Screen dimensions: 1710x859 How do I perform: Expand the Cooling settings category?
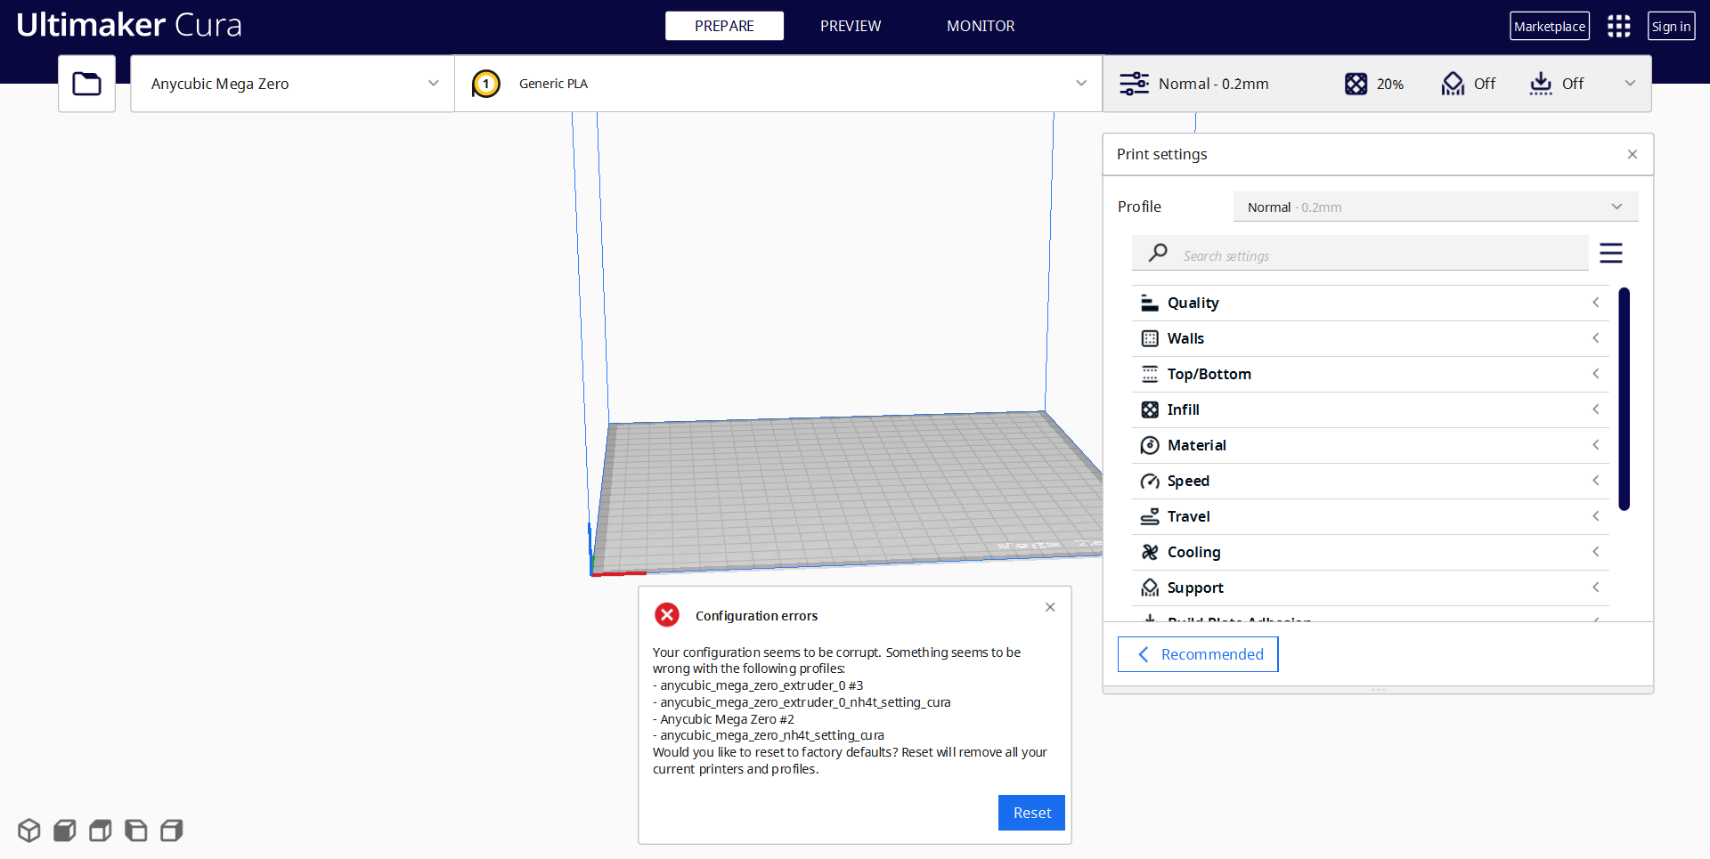[1371, 552]
